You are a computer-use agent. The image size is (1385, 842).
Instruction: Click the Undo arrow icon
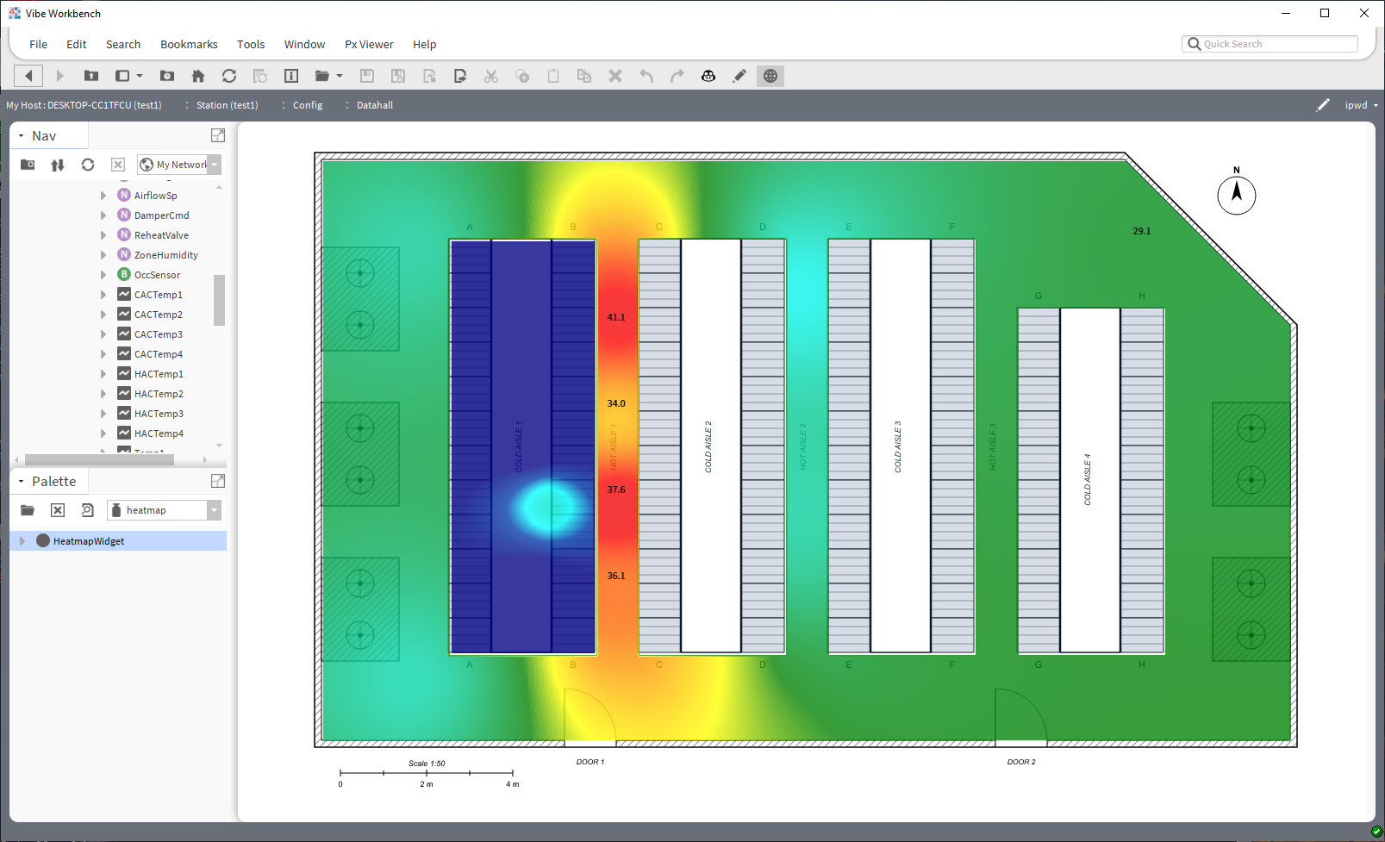click(x=646, y=76)
